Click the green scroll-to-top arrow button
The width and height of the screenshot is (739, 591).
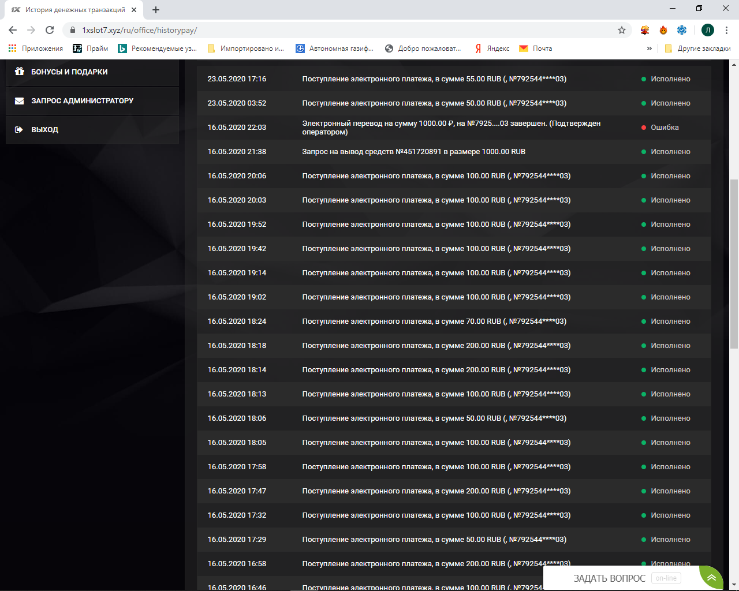click(x=711, y=578)
